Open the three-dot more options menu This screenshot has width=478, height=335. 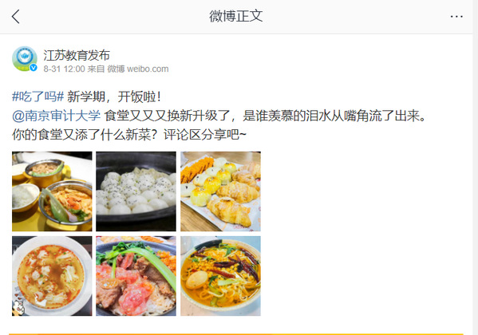tap(456, 17)
